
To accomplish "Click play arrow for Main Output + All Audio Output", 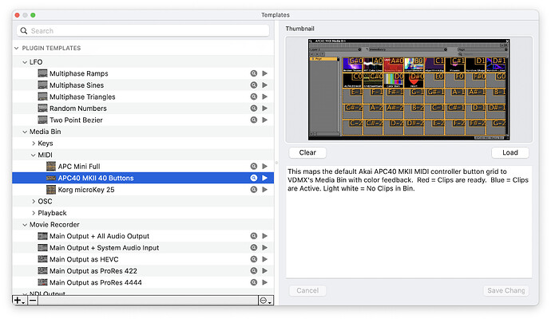I will pyautogui.click(x=264, y=236).
